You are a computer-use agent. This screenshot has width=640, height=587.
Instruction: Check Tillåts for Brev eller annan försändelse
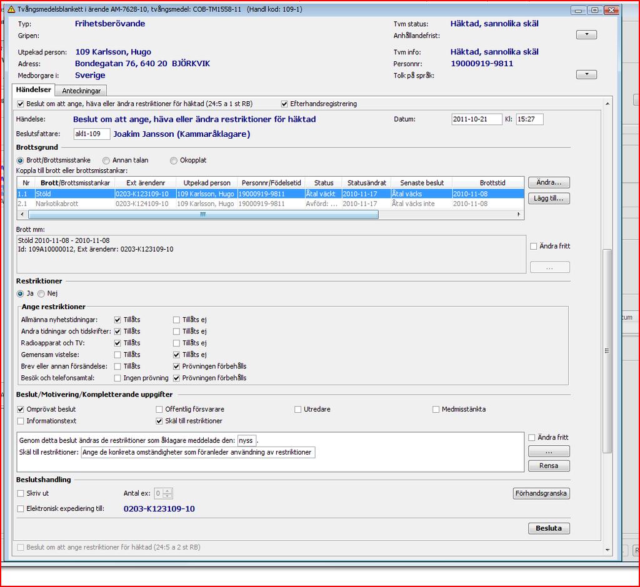tap(117, 367)
